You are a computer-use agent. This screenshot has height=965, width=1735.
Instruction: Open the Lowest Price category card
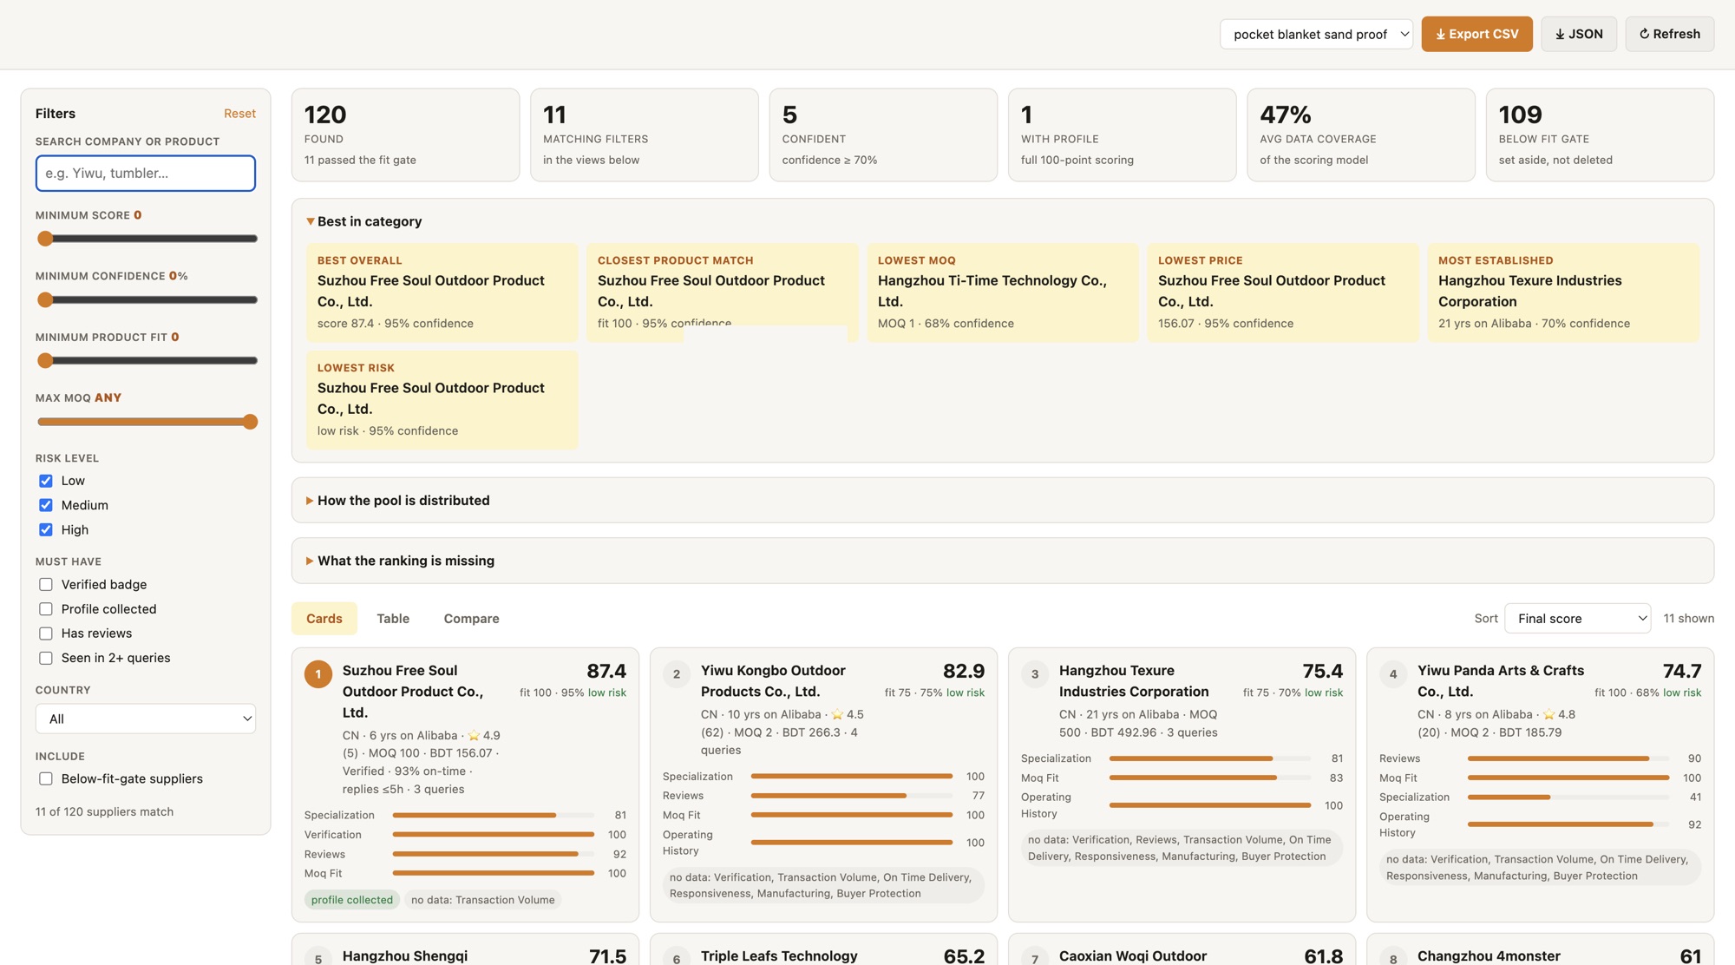click(1283, 292)
